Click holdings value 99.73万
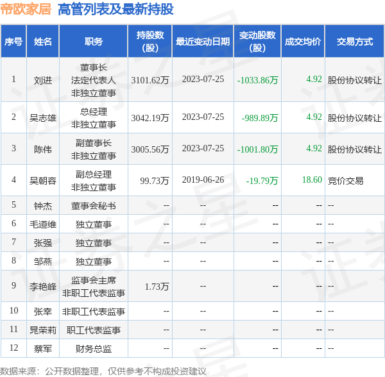Viewport: 385px width, 377px height. [x=155, y=181]
